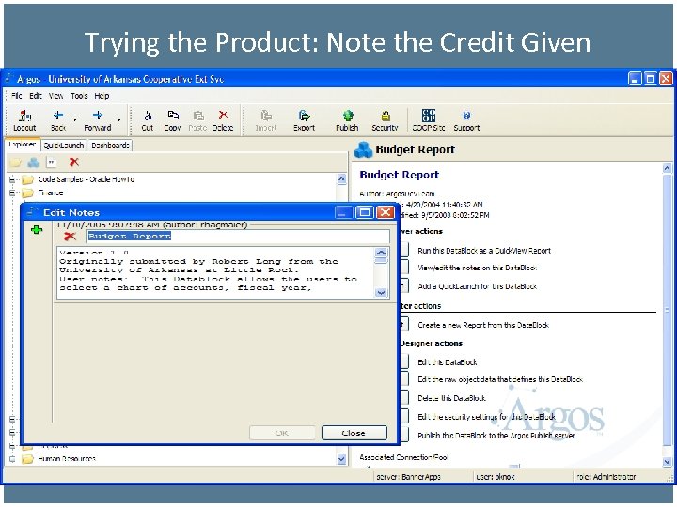Click Add a QuickLaunch for this DataBlock

pyautogui.click(x=477, y=286)
